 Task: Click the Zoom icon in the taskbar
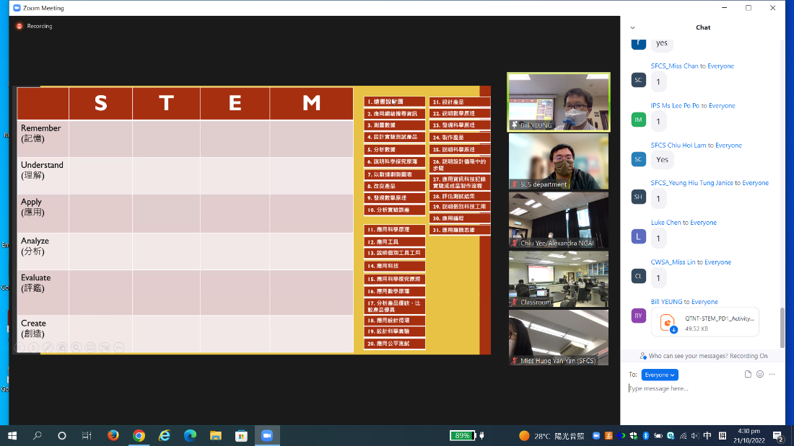[266, 436]
